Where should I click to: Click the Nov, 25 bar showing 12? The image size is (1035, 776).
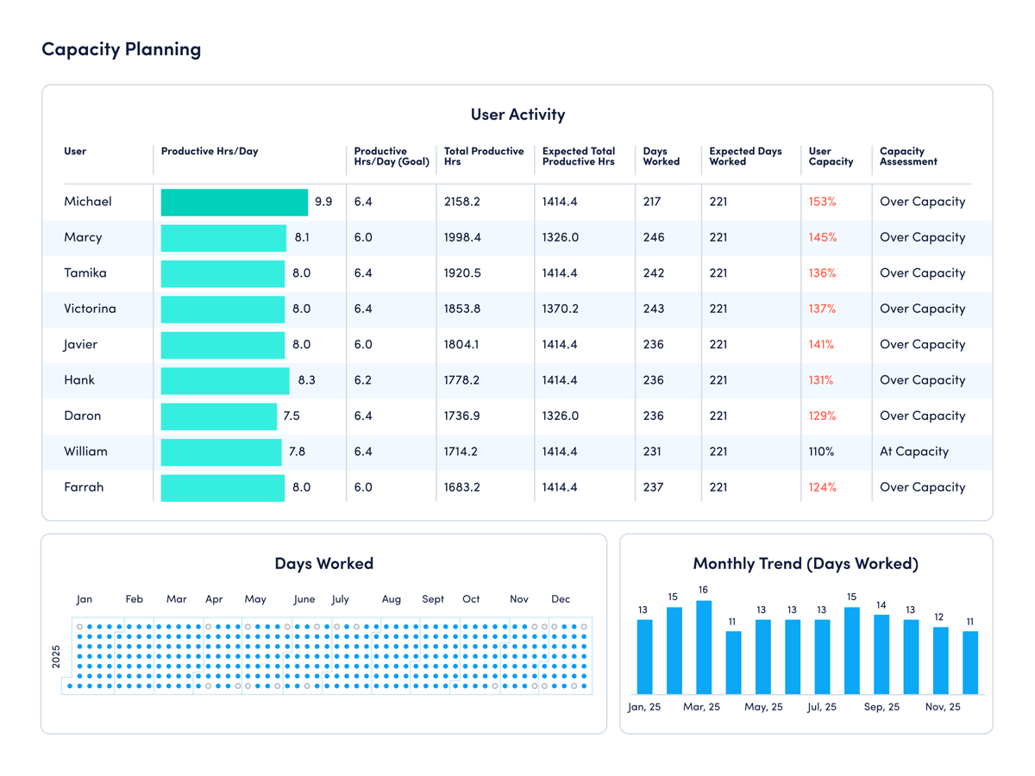940,660
